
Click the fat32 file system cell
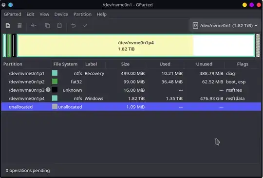pyautogui.click(x=76, y=82)
